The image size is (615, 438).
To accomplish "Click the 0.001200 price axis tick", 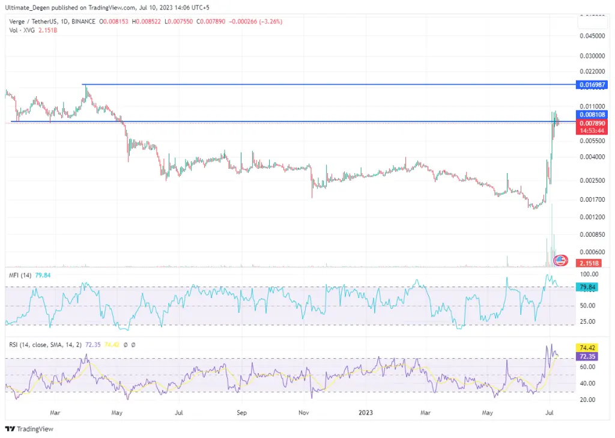I will 592,217.
